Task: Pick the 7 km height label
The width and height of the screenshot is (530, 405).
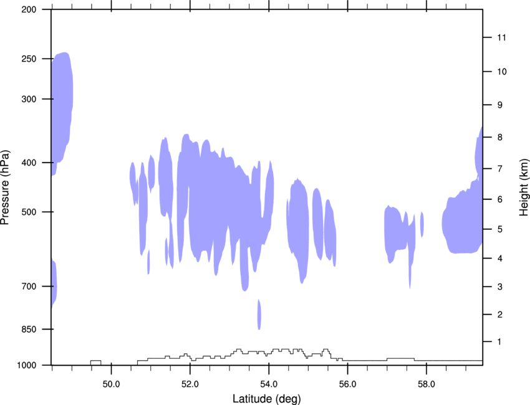Action: point(500,169)
